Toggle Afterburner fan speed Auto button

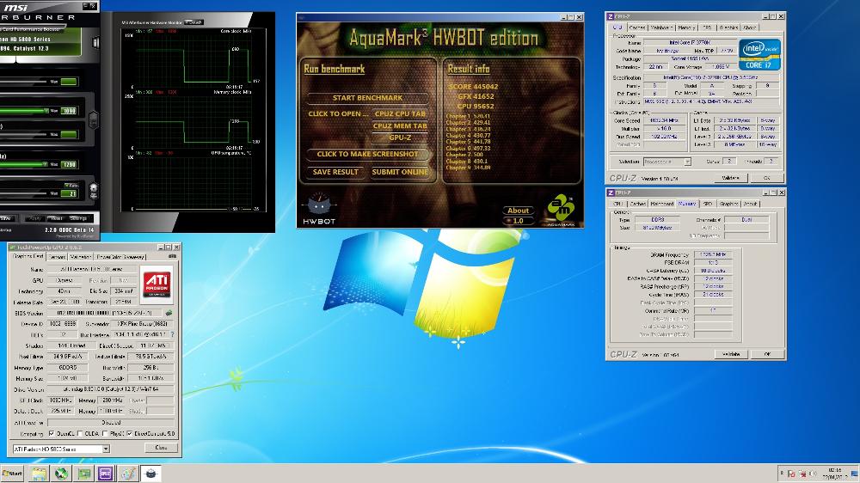click(71, 186)
